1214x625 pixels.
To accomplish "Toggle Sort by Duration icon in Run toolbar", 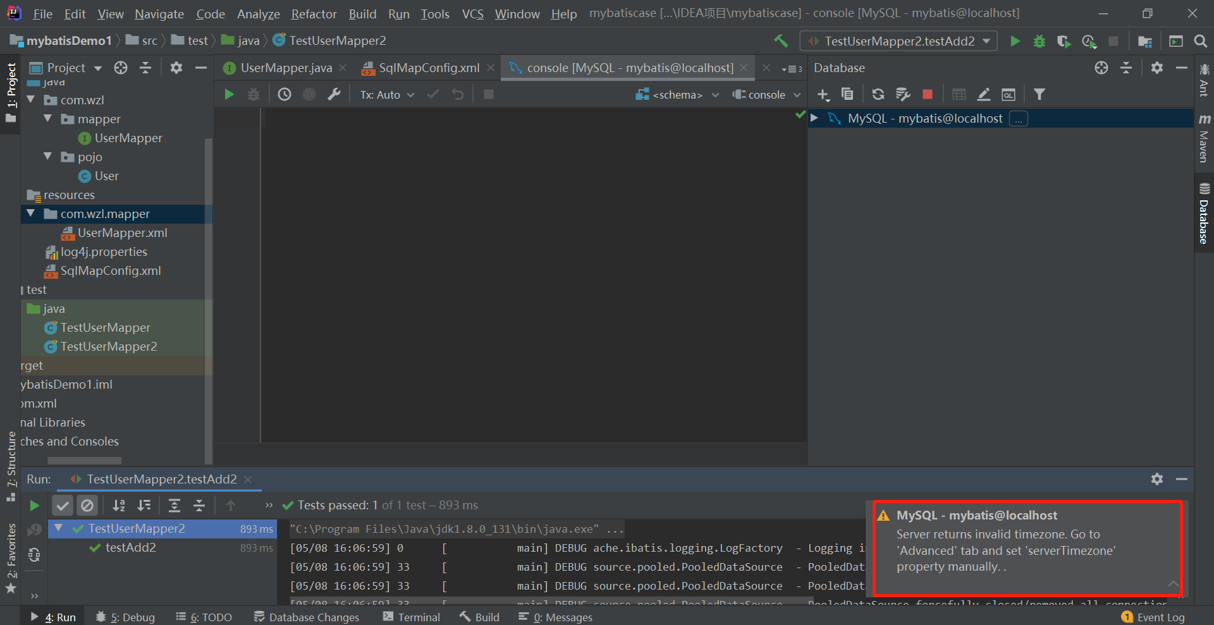I will [x=144, y=506].
